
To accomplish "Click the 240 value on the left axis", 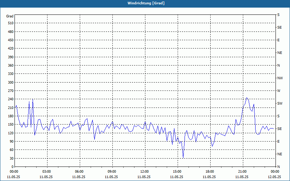I will (11, 99).
